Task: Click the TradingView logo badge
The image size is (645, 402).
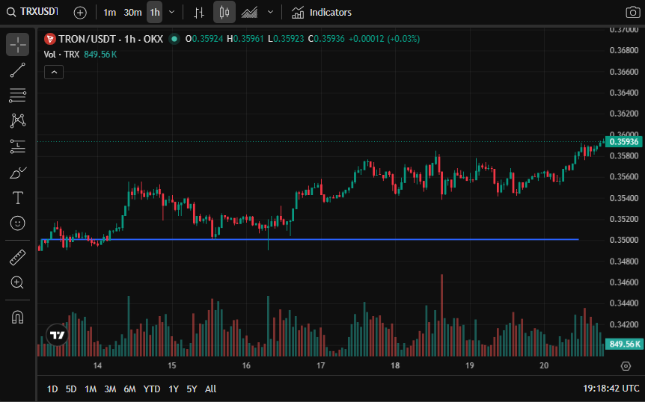Action: coord(57,335)
